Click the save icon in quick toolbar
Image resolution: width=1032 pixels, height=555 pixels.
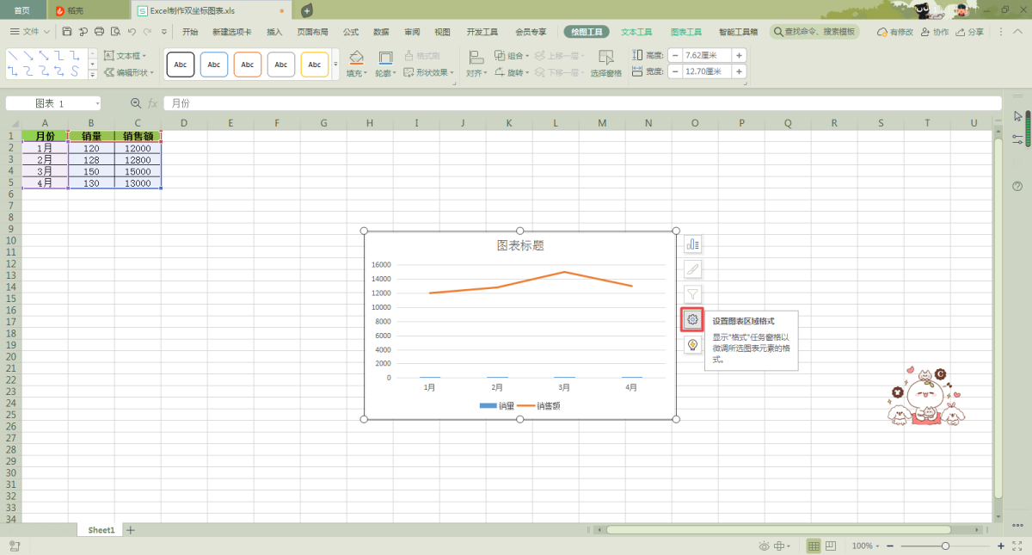[x=67, y=32]
